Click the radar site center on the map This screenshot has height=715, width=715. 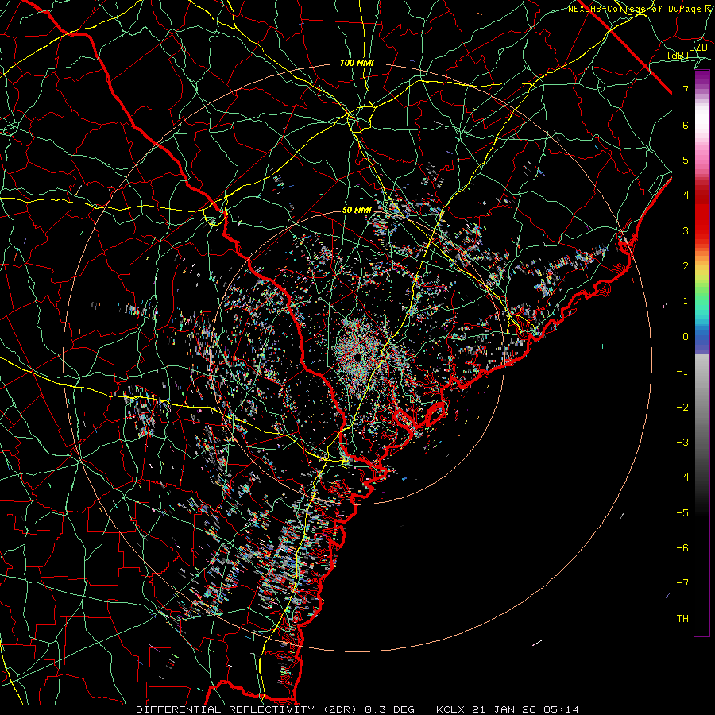(357, 357)
